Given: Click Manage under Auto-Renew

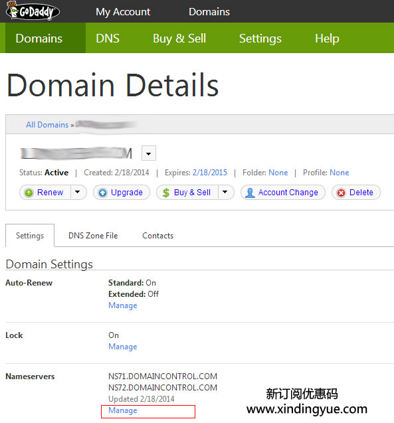Looking at the screenshot, I should [x=123, y=305].
